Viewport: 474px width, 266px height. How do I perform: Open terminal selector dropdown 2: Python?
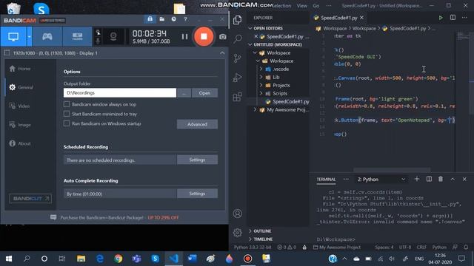pyautogui.click(x=381, y=180)
